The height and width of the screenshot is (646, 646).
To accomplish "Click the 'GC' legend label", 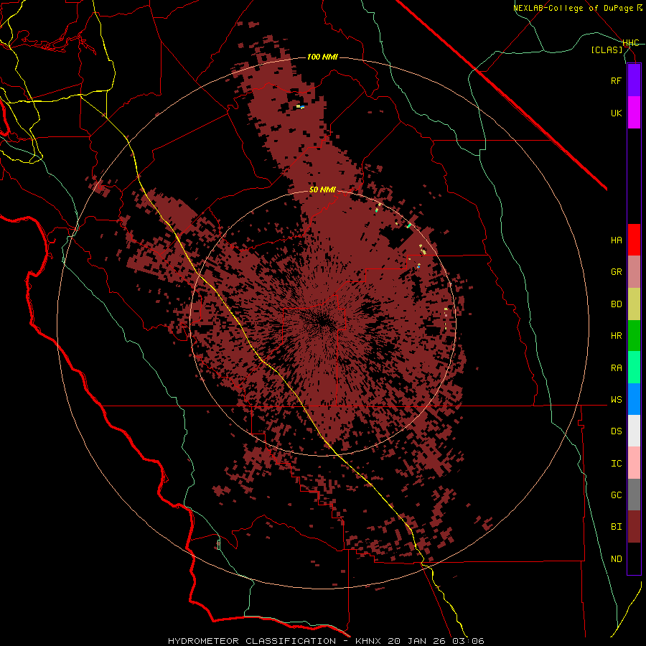I will (617, 495).
